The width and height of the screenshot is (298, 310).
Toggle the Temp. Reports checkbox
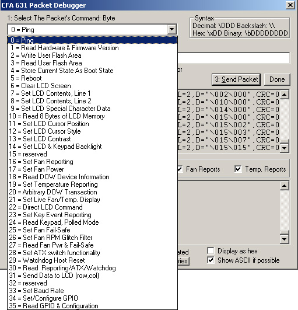pyautogui.click(x=238, y=169)
